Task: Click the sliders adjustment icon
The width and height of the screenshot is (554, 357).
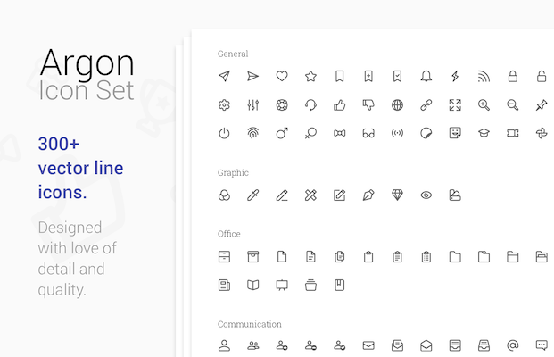Action: pyautogui.click(x=253, y=105)
